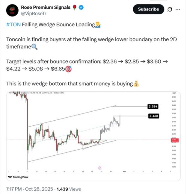Click the Grok icon beside Subscribe
187x194 pixels.
pyautogui.click(x=170, y=9)
